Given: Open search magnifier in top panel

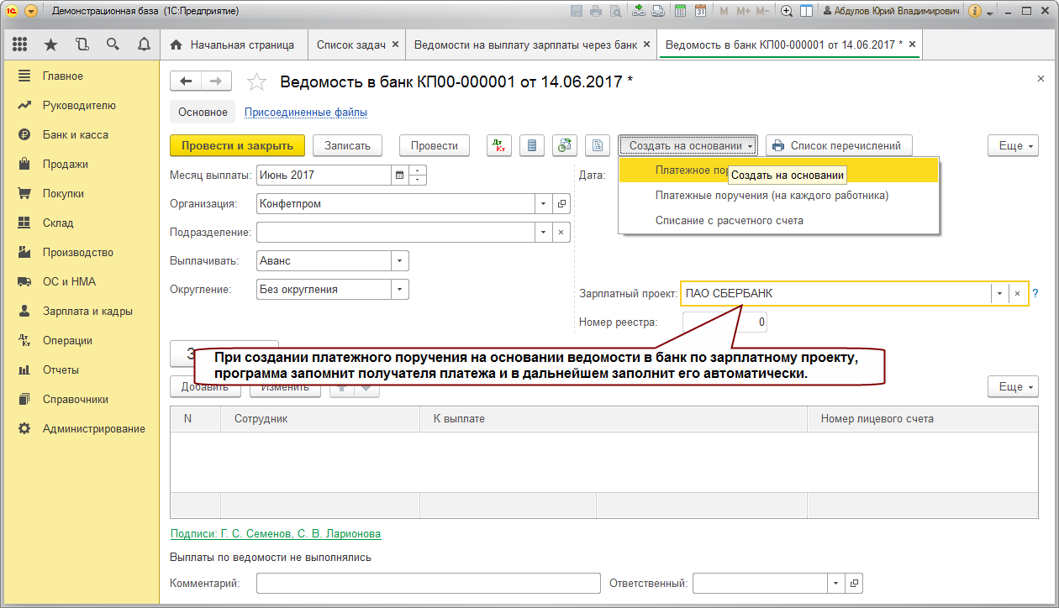Looking at the screenshot, I should pyautogui.click(x=113, y=45).
